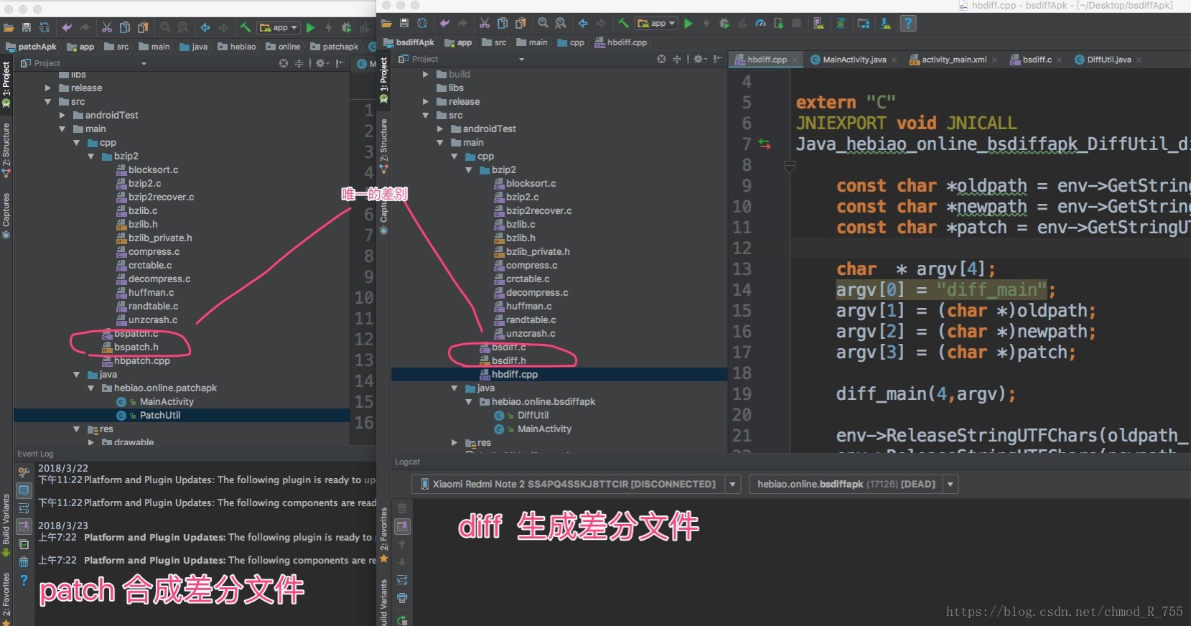Open app run configuration dropdown in patchApk
Image resolution: width=1191 pixels, height=626 pixels.
279,27
